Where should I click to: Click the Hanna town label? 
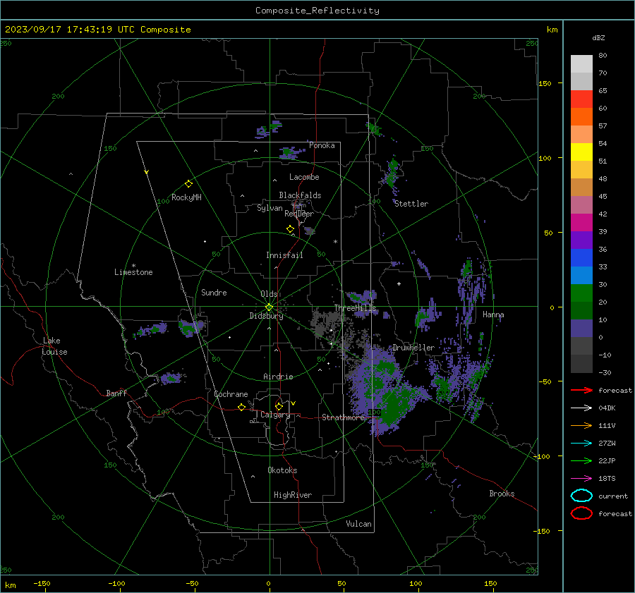[493, 314]
